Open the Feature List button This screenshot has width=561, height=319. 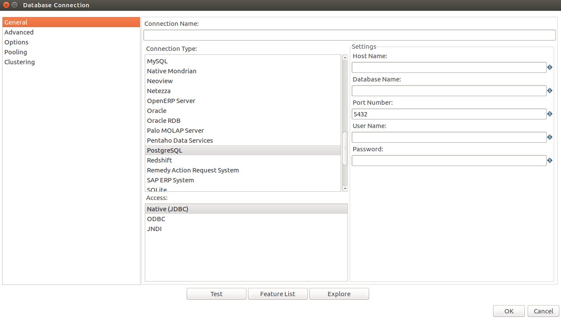277,294
